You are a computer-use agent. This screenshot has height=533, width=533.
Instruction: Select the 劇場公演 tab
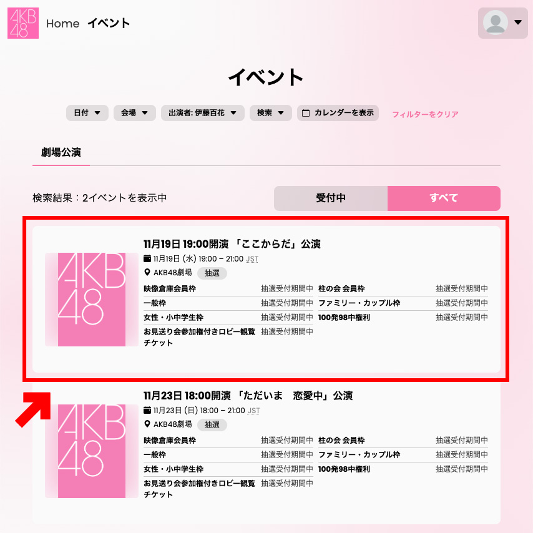point(61,153)
